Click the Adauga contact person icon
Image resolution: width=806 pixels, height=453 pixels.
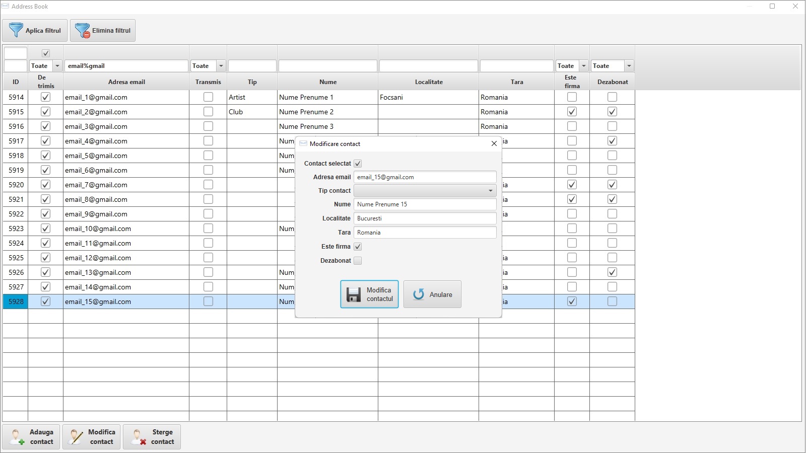(17, 437)
